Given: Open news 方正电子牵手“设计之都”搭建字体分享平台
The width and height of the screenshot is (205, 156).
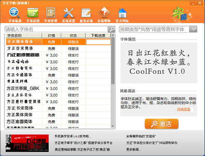Looking at the screenshot, I should [x=83, y=143].
